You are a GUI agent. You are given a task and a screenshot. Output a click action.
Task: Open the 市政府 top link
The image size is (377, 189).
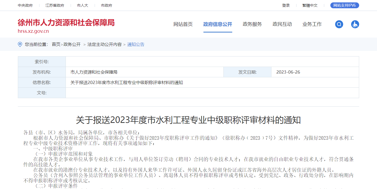106,5
